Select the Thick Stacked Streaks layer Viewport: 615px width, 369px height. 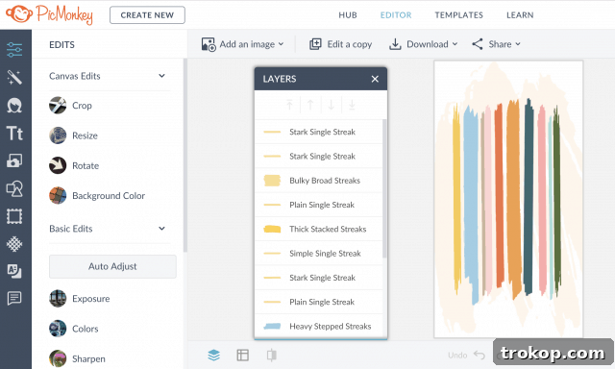coord(318,229)
